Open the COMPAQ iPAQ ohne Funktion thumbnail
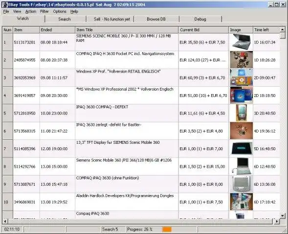288x234 pixels. pos(242,184)
